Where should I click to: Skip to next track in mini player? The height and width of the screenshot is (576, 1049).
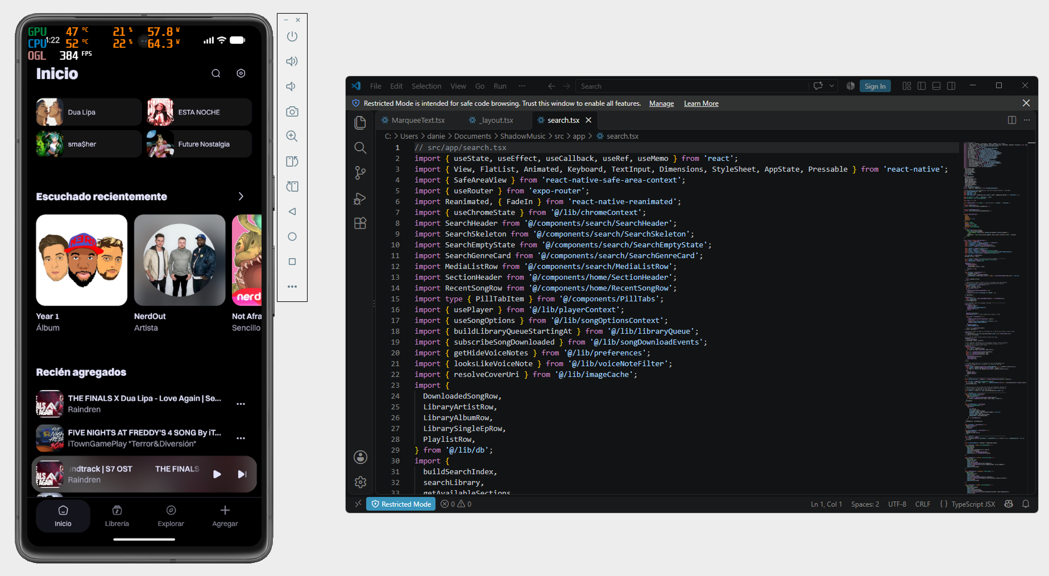pyautogui.click(x=242, y=474)
